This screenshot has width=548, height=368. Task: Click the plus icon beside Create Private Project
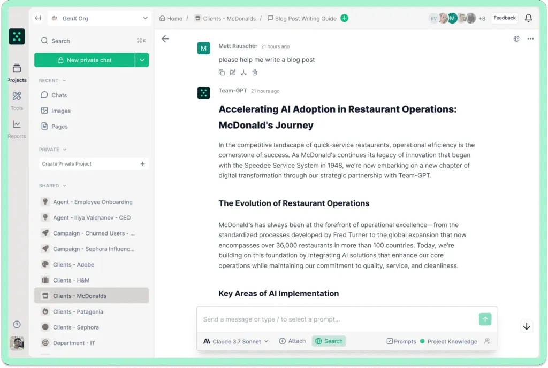point(142,163)
